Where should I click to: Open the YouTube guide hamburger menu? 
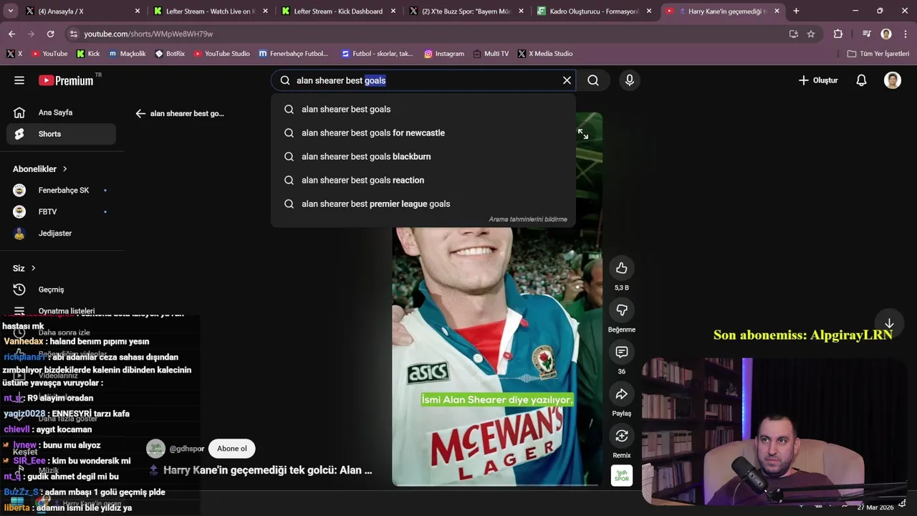pyautogui.click(x=19, y=80)
